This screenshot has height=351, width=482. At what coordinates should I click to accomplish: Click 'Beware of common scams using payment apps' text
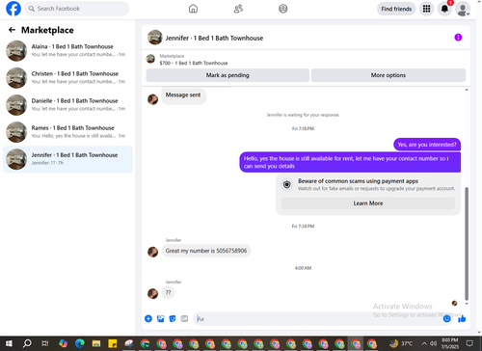[358, 181]
